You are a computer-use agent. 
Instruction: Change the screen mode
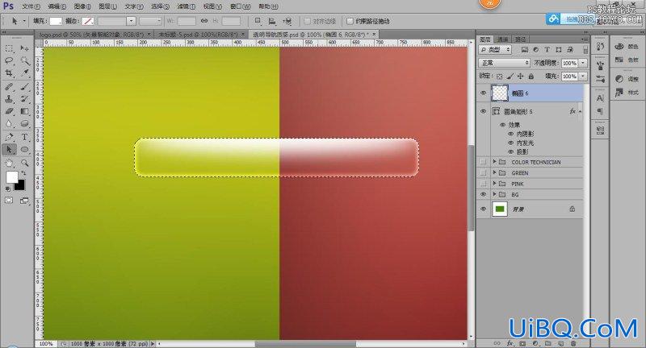coord(24,201)
